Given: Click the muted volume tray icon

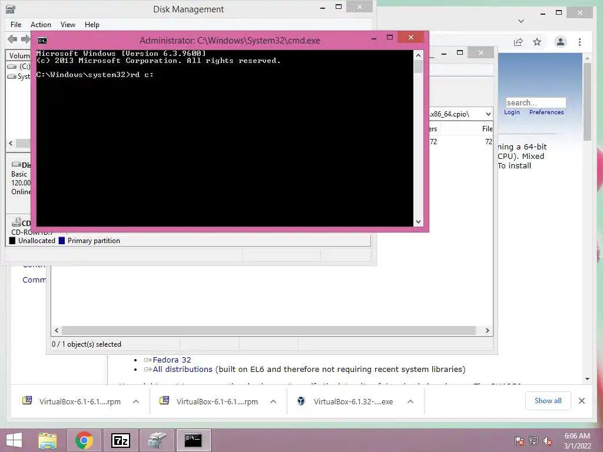Looking at the screenshot, I should 547,441.
